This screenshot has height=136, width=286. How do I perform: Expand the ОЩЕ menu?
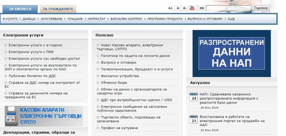[x=231, y=19]
